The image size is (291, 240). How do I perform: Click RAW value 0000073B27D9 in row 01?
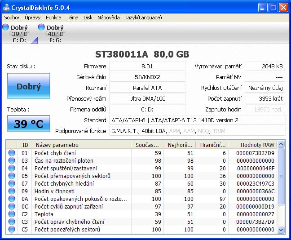(x=255, y=153)
